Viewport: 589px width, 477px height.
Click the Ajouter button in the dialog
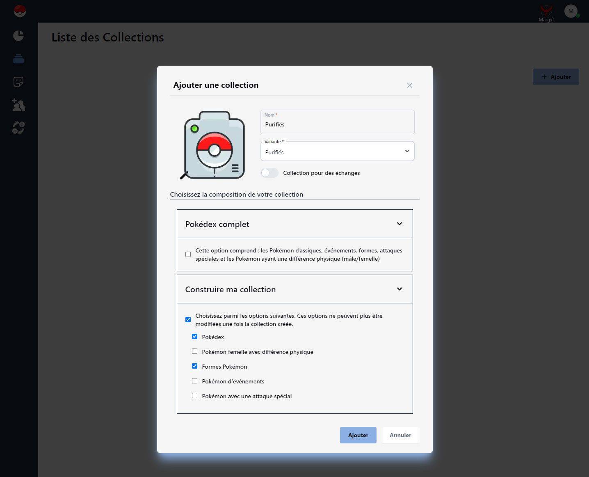[358, 435]
